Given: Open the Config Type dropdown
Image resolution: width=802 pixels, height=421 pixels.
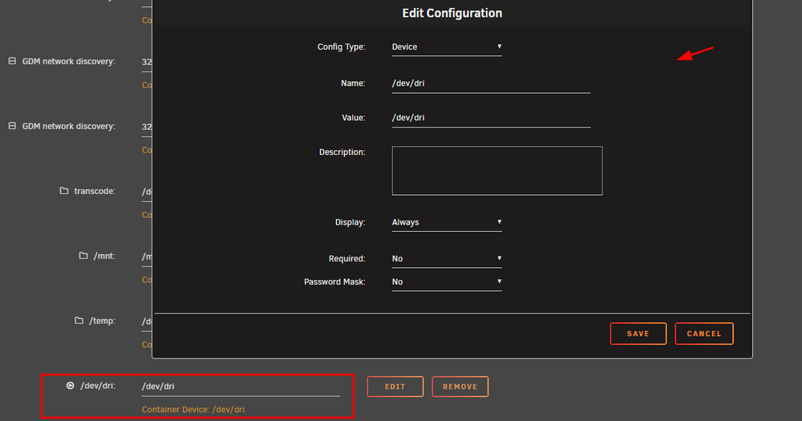Looking at the screenshot, I should (x=447, y=47).
